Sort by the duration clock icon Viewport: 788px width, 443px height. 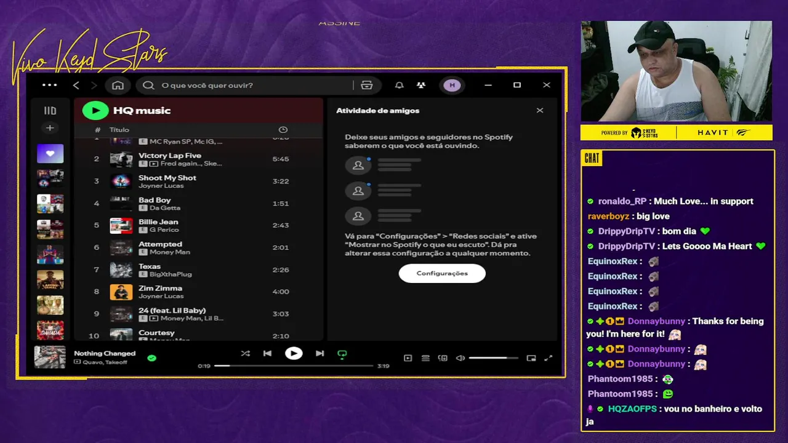pyautogui.click(x=283, y=130)
